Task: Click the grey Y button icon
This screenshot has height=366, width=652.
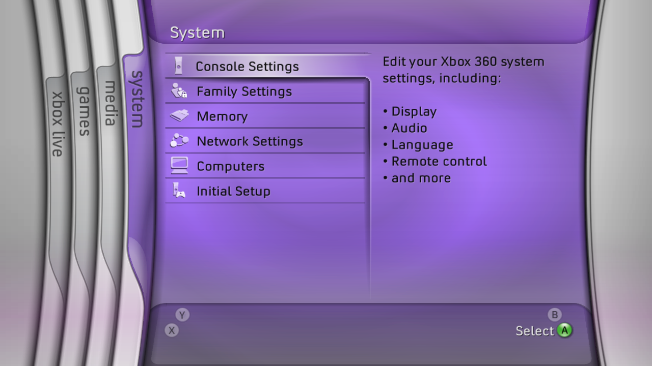Action: pyautogui.click(x=182, y=315)
